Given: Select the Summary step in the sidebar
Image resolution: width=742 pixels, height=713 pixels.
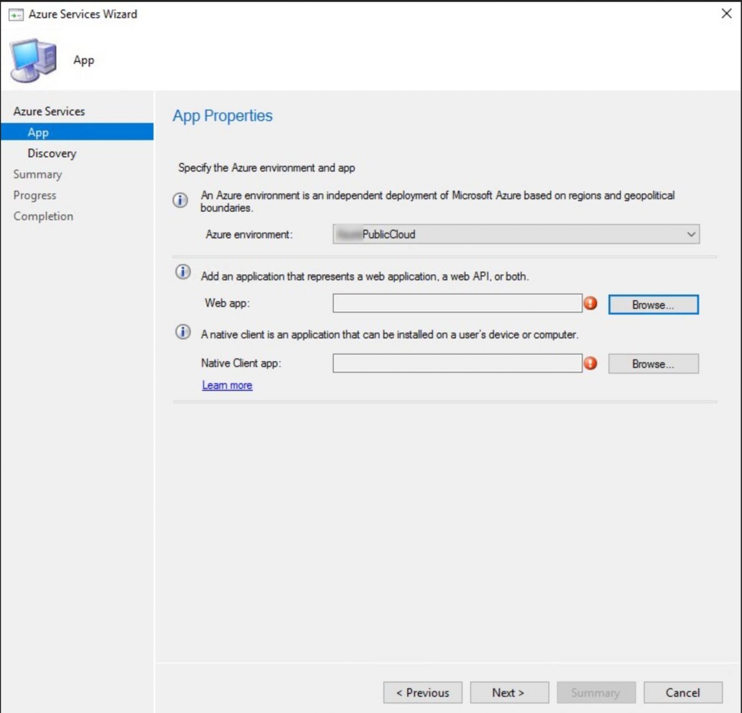Looking at the screenshot, I should 37,174.
